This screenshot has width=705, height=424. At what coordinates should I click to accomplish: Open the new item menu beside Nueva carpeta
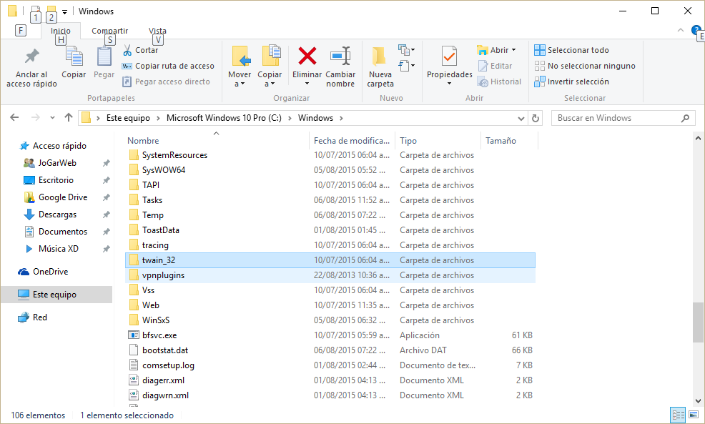coord(406,49)
